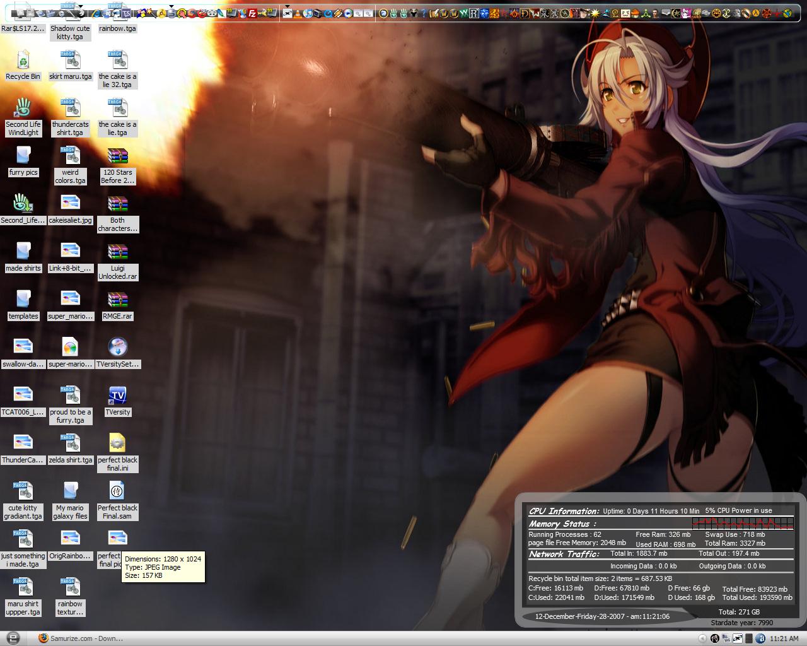807x646 pixels.
Task: Launch FileZilla from top dock
Action: (252, 13)
